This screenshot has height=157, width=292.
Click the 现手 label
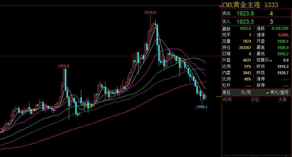pyautogui.click(x=227, y=35)
